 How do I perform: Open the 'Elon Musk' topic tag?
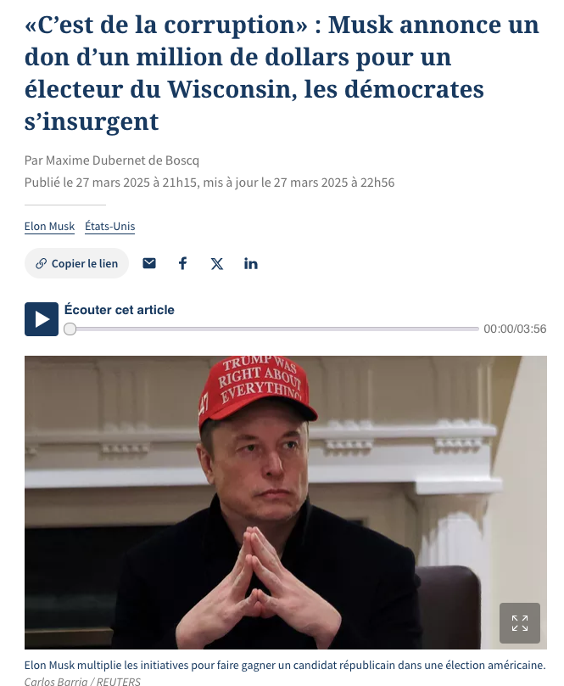[x=49, y=226]
